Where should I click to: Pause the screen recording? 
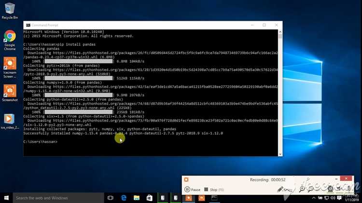pyautogui.click(x=193, y=189)
